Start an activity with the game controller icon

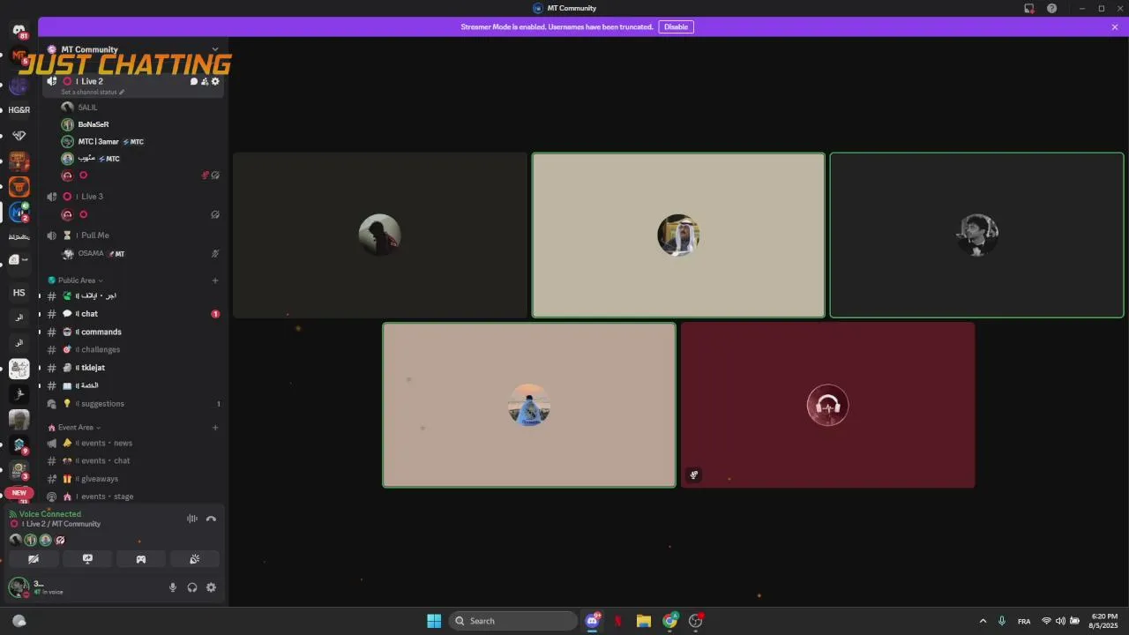click(141, 559)
